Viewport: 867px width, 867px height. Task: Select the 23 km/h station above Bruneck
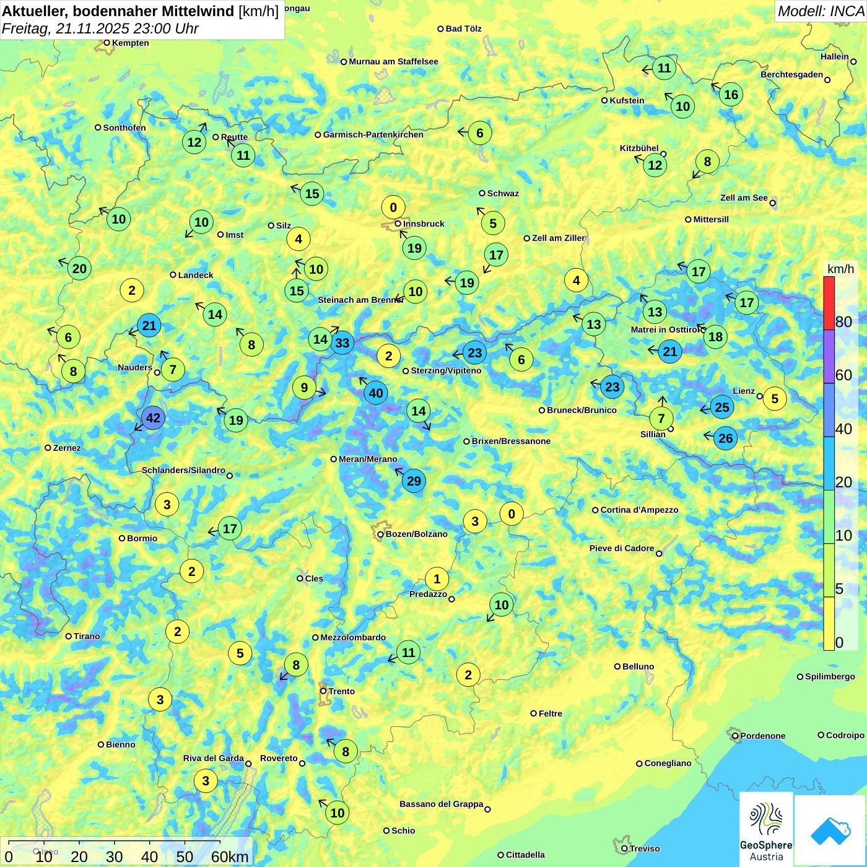[612, 387]
